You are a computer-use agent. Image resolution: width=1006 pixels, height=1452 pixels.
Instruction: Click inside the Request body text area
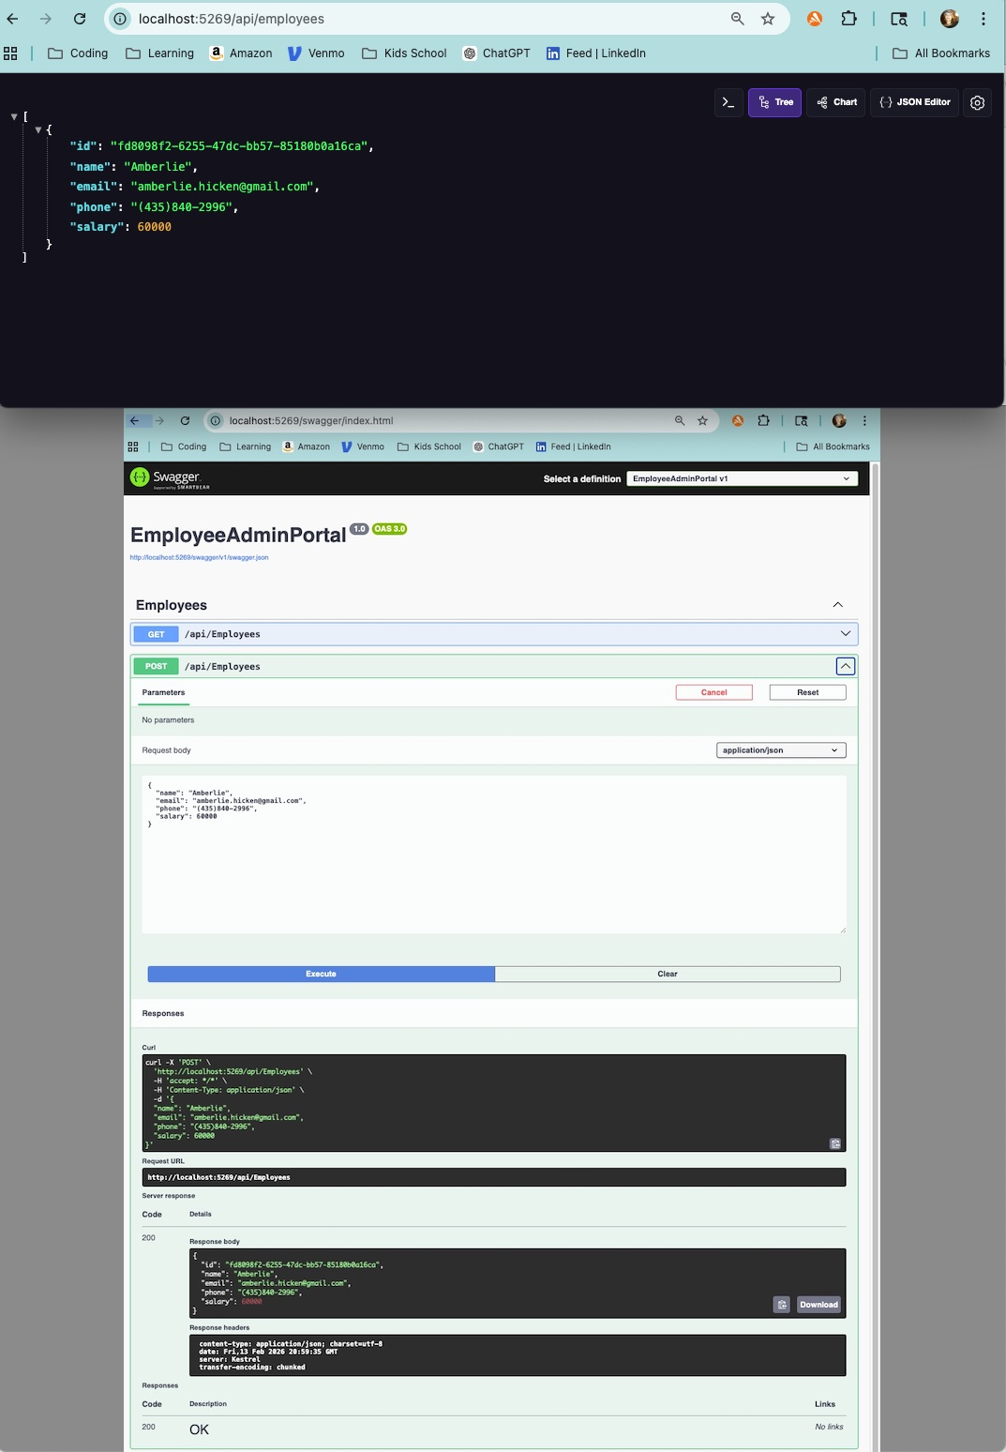click(494, 855)
